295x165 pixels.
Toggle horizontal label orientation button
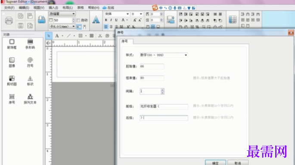tap(79, 27)
